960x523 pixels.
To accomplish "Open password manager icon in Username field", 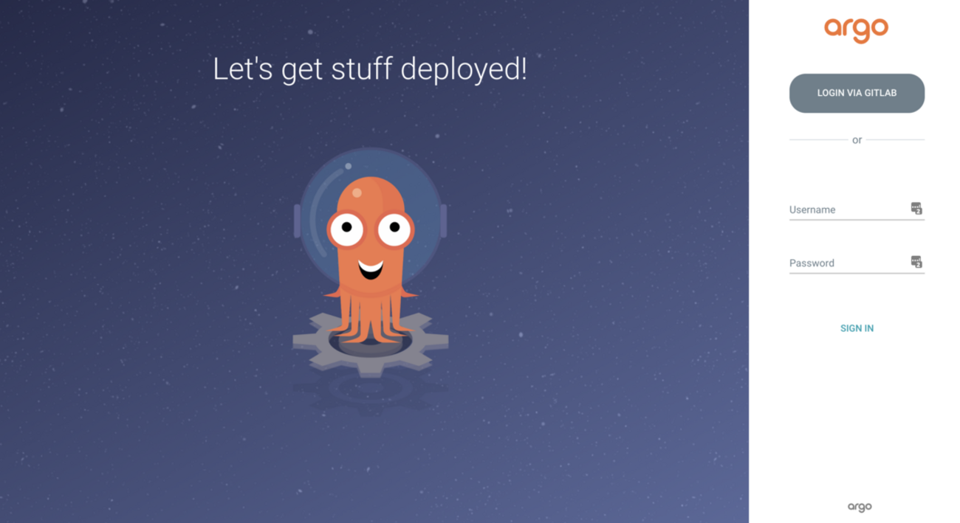I will [916, 209].
